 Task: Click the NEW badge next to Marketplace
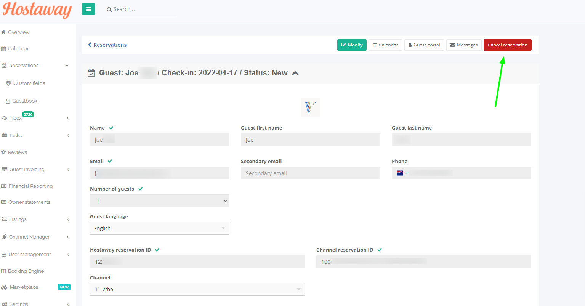pyautogui.click(x=64, y=287)
